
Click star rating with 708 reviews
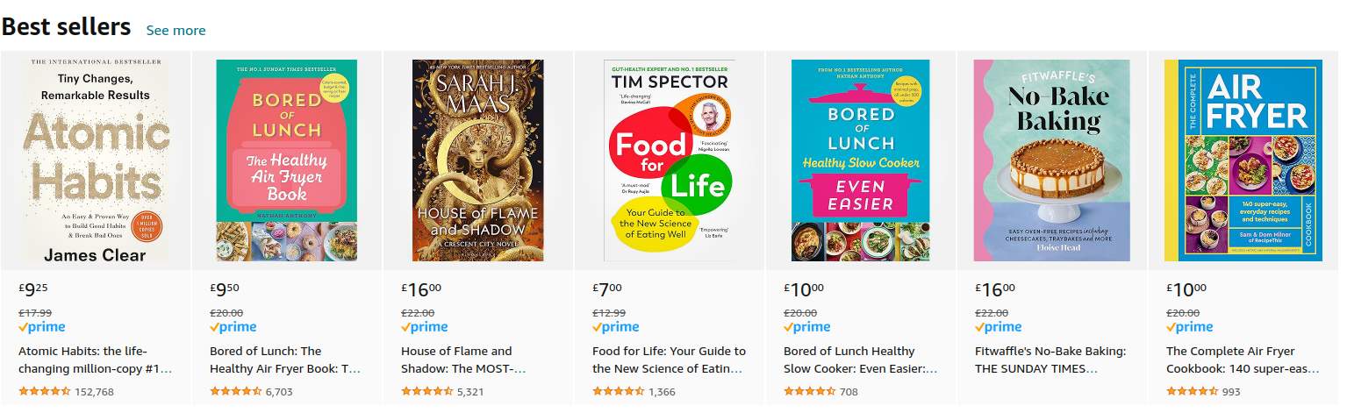(810, 391)
